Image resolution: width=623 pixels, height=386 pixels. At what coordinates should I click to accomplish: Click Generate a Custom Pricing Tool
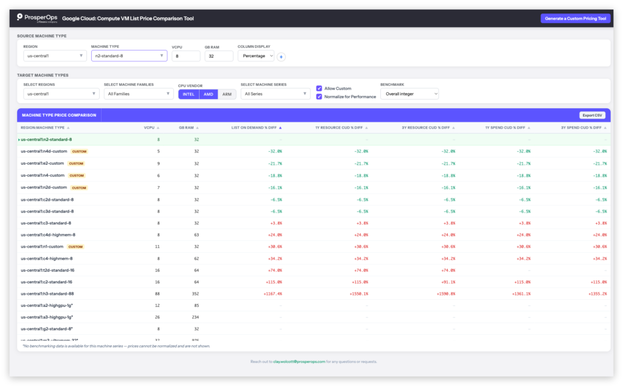point(576,19)
